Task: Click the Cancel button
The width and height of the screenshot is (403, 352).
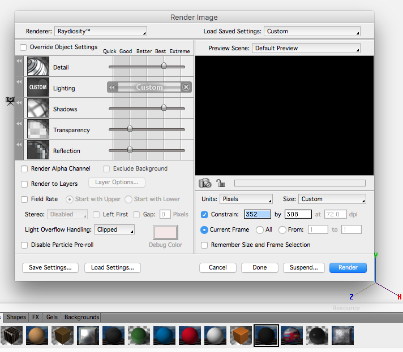Action: point(218,268)
